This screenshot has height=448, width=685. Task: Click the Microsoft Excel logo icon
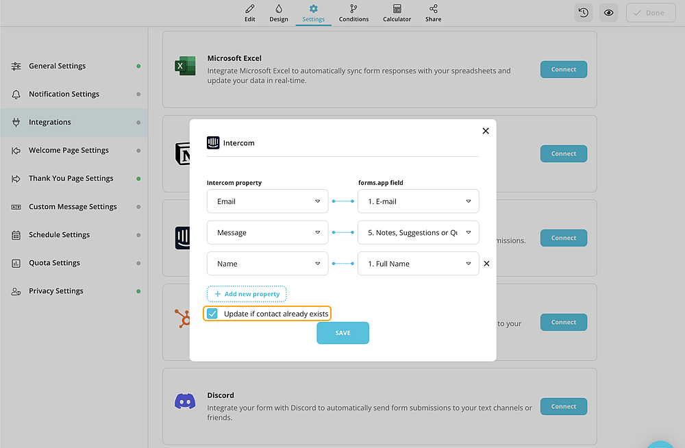click(x=185, y=66)
